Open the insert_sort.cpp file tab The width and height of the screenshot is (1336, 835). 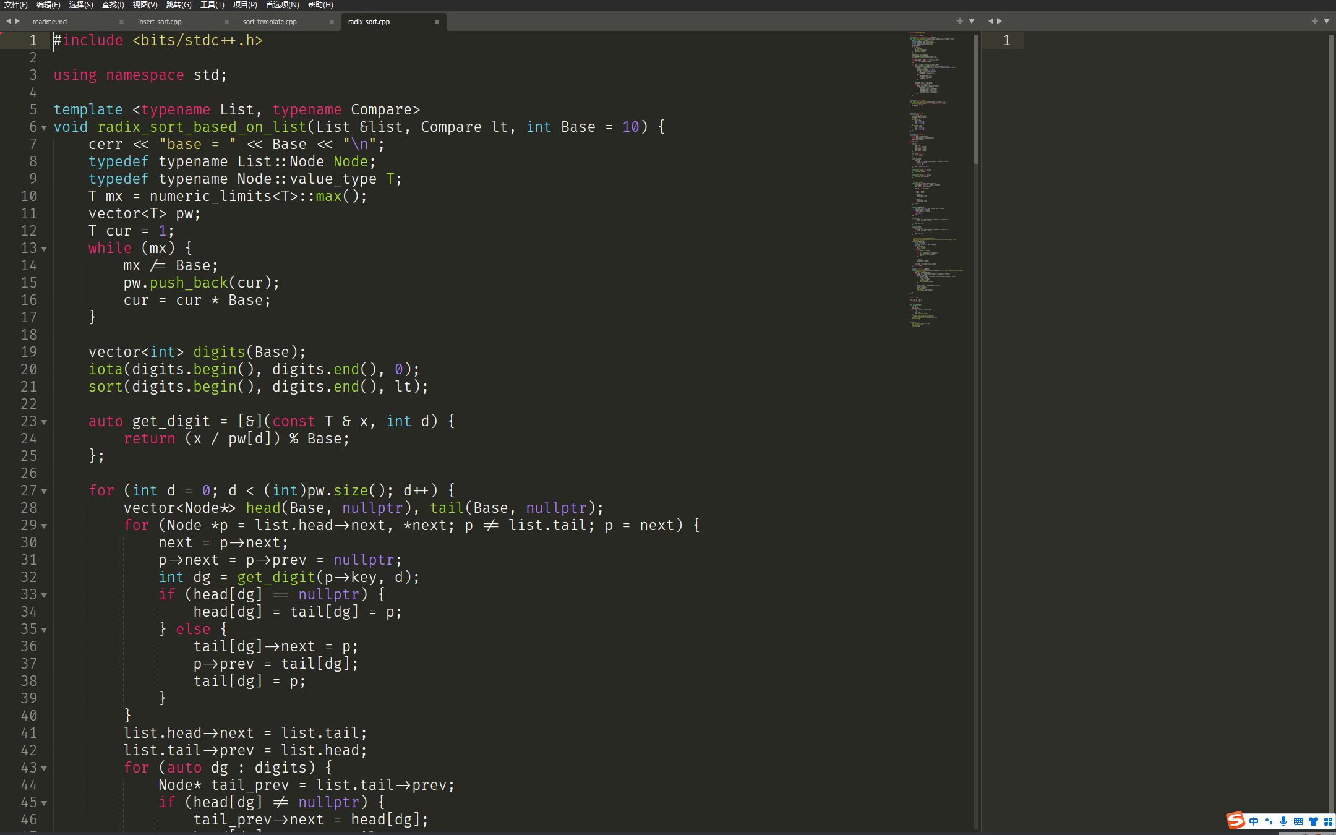tap(160, 20)
